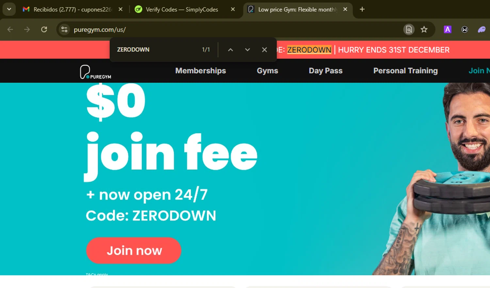Image resolution: width=490 pixels, height=288 pixels.
Task: Open Google Lens search icon in address bar
Action: (409, 30)
